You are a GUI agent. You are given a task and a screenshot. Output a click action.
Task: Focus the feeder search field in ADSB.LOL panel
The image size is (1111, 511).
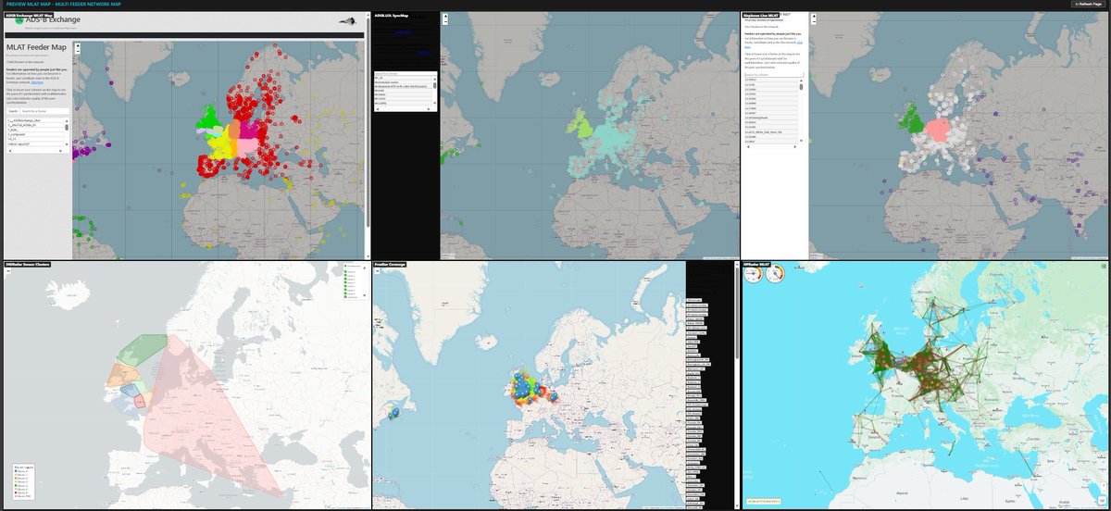point(406,73)
